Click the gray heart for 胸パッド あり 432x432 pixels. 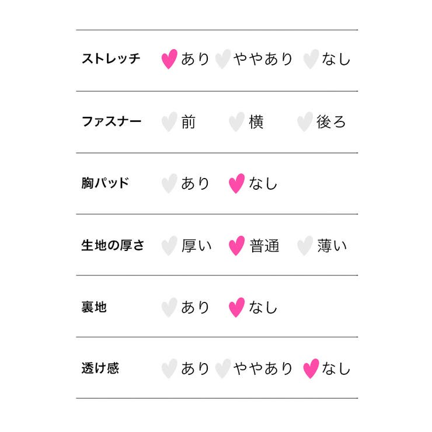click(x=169, y=183)
